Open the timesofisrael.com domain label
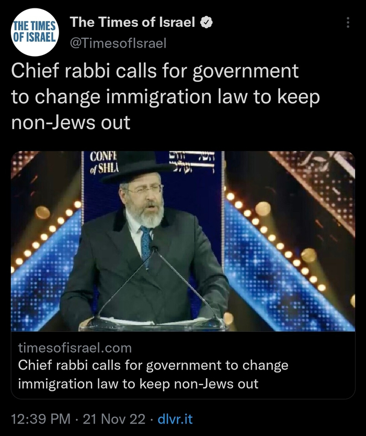Viewport: 366px width, 436px height. click(75, 348)
